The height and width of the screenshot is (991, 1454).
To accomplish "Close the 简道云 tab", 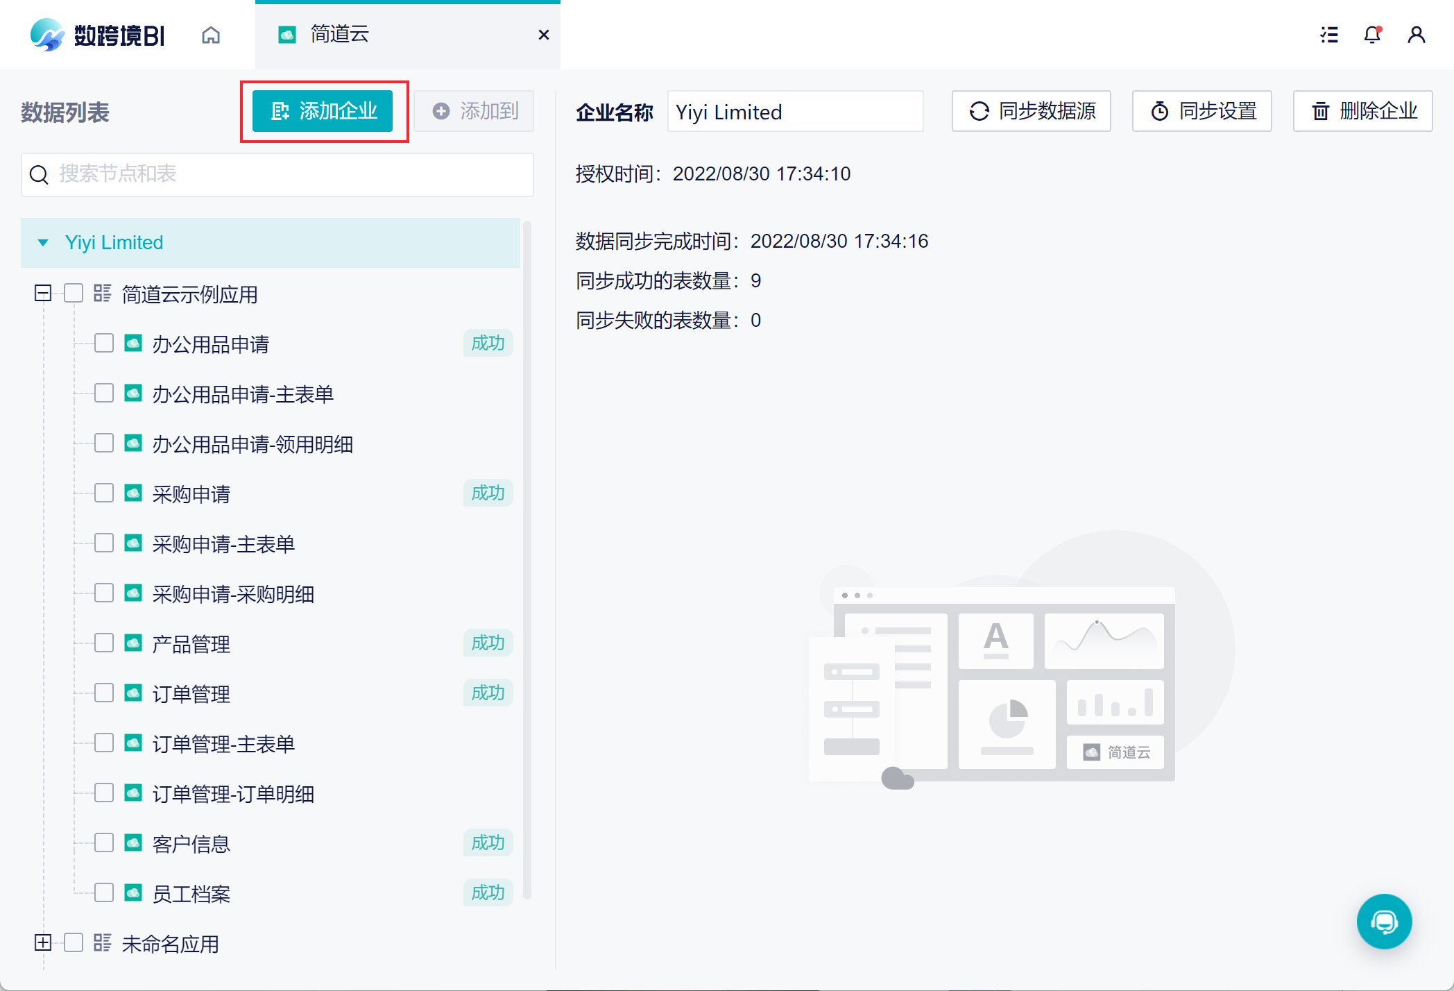I will pyautogui.click(x=544, y=35).
